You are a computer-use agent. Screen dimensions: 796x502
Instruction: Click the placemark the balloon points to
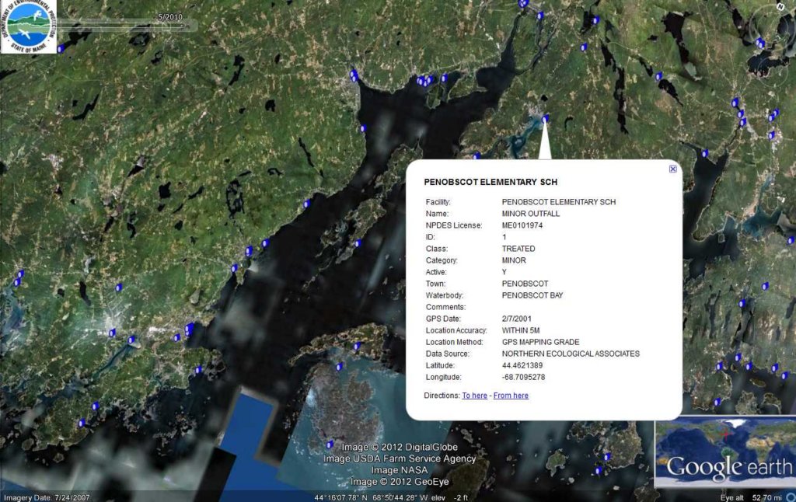(545, 119)
